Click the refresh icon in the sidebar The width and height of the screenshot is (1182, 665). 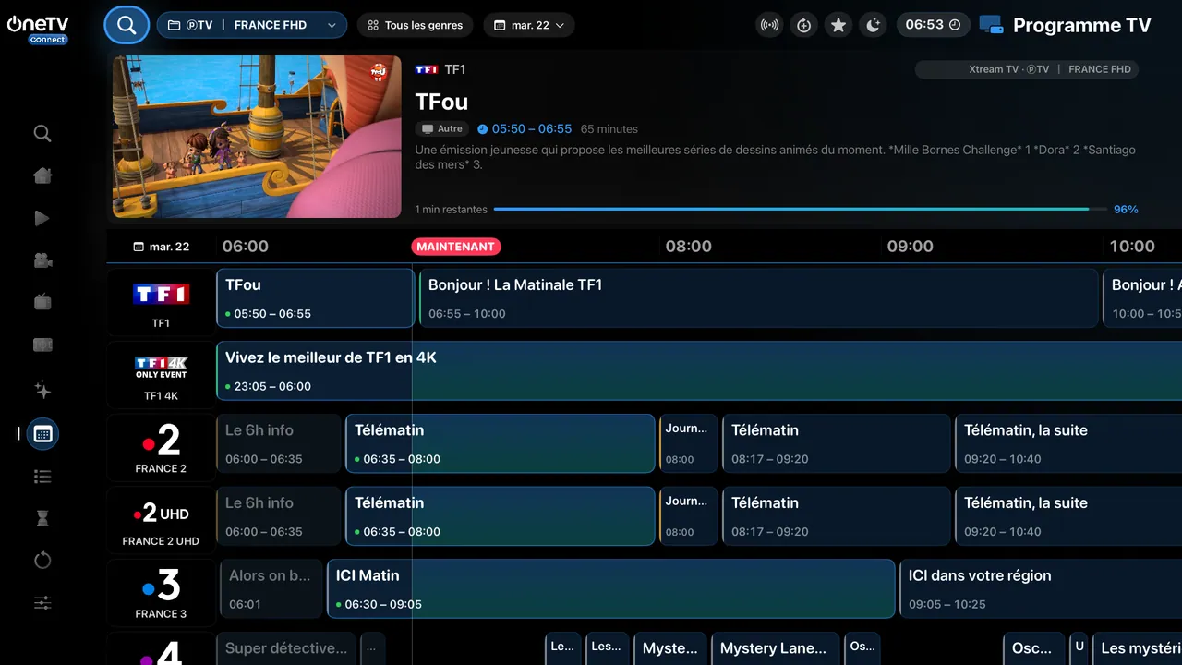coord(42,561)
